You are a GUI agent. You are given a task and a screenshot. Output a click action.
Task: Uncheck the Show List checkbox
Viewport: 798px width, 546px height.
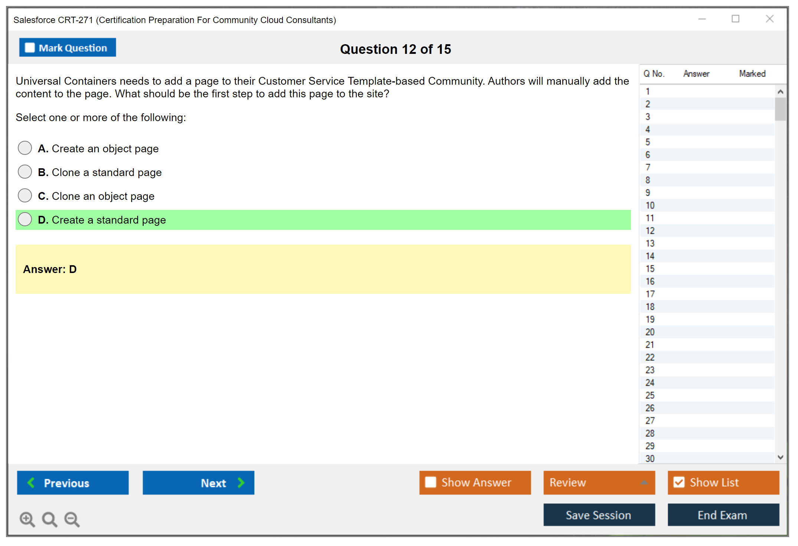[x=679, y=482]
